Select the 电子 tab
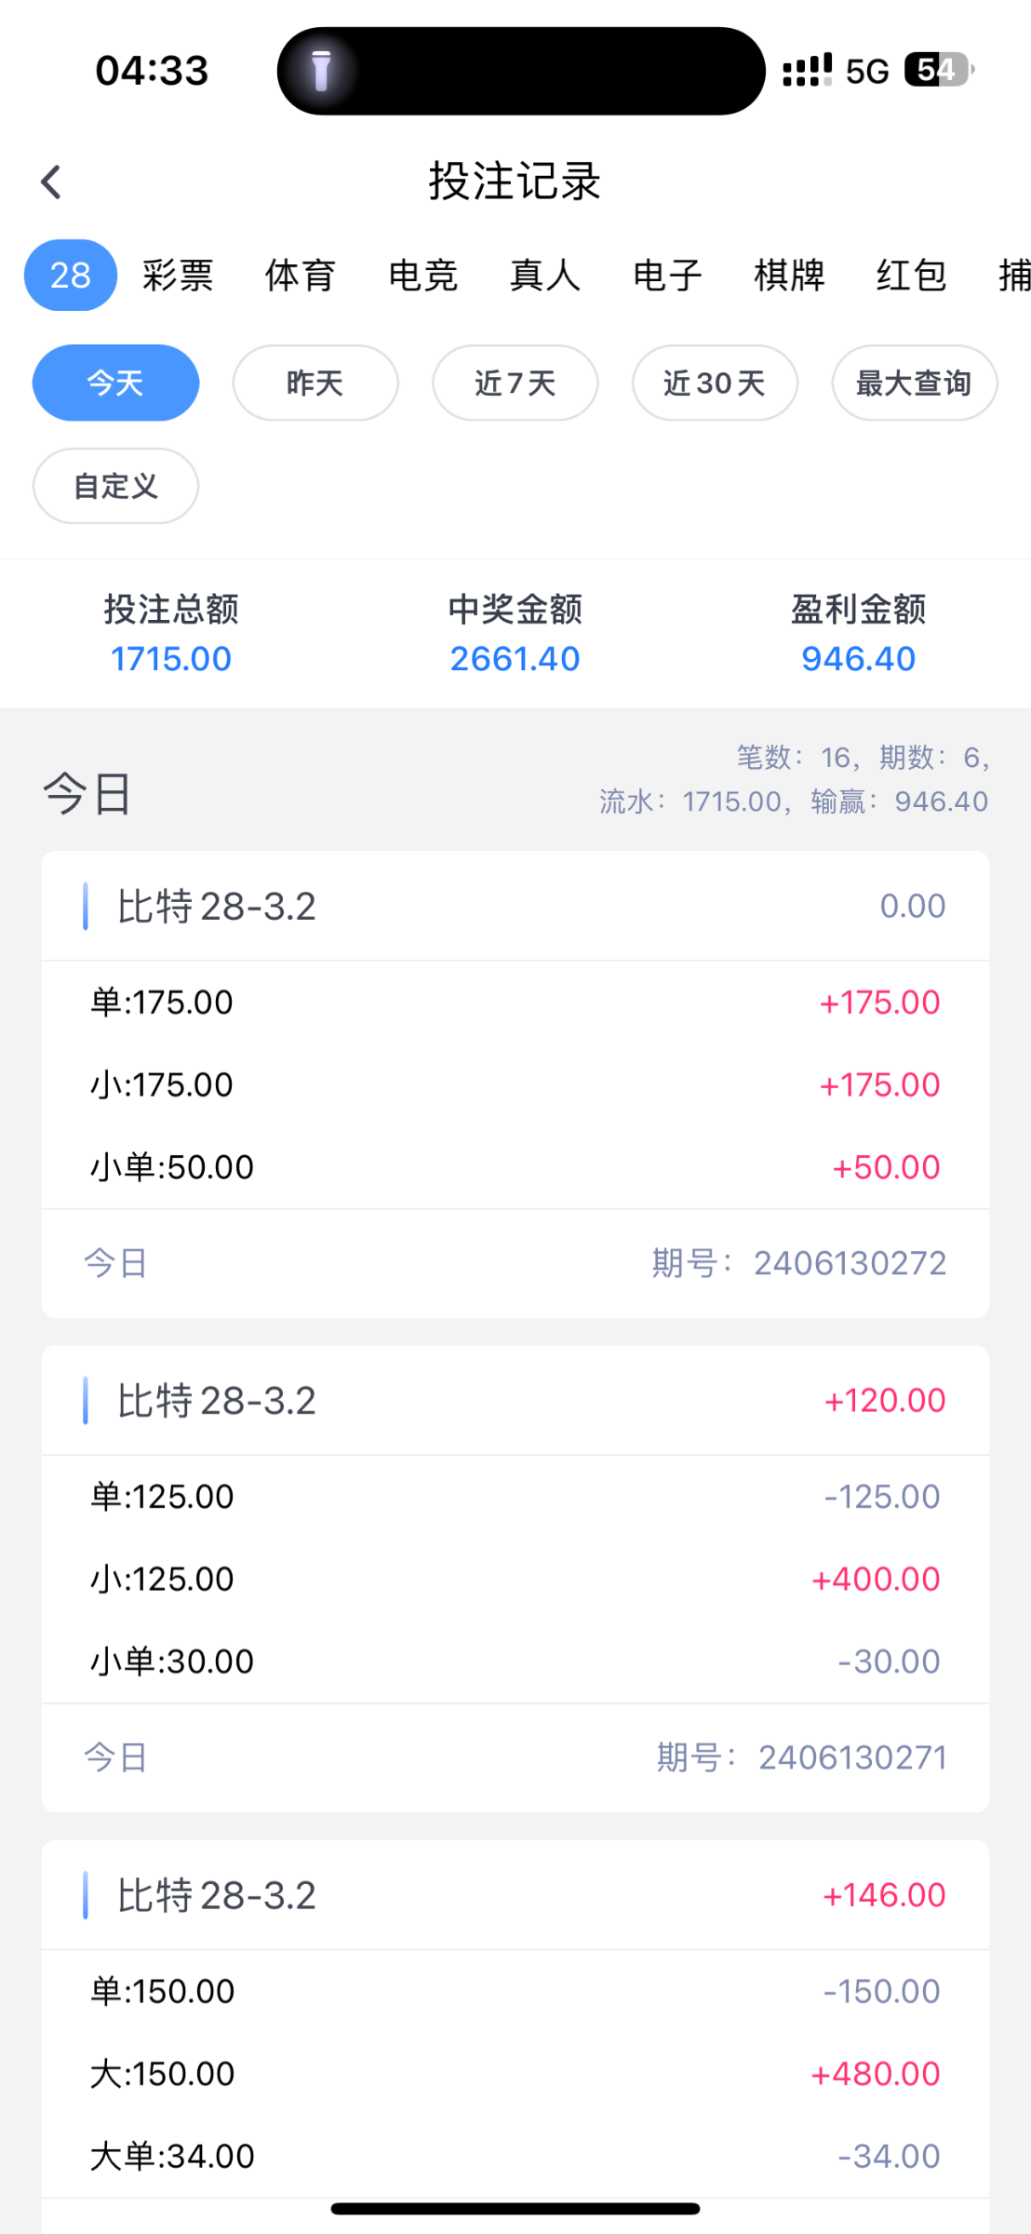1031x2234 pixels. [667, 276]
